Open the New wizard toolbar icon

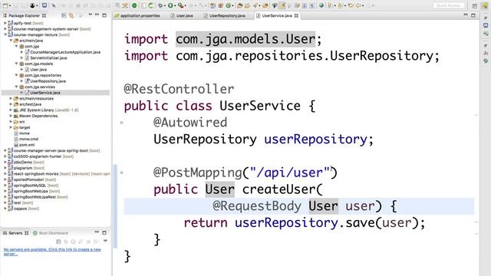click(x=5, y=5)
